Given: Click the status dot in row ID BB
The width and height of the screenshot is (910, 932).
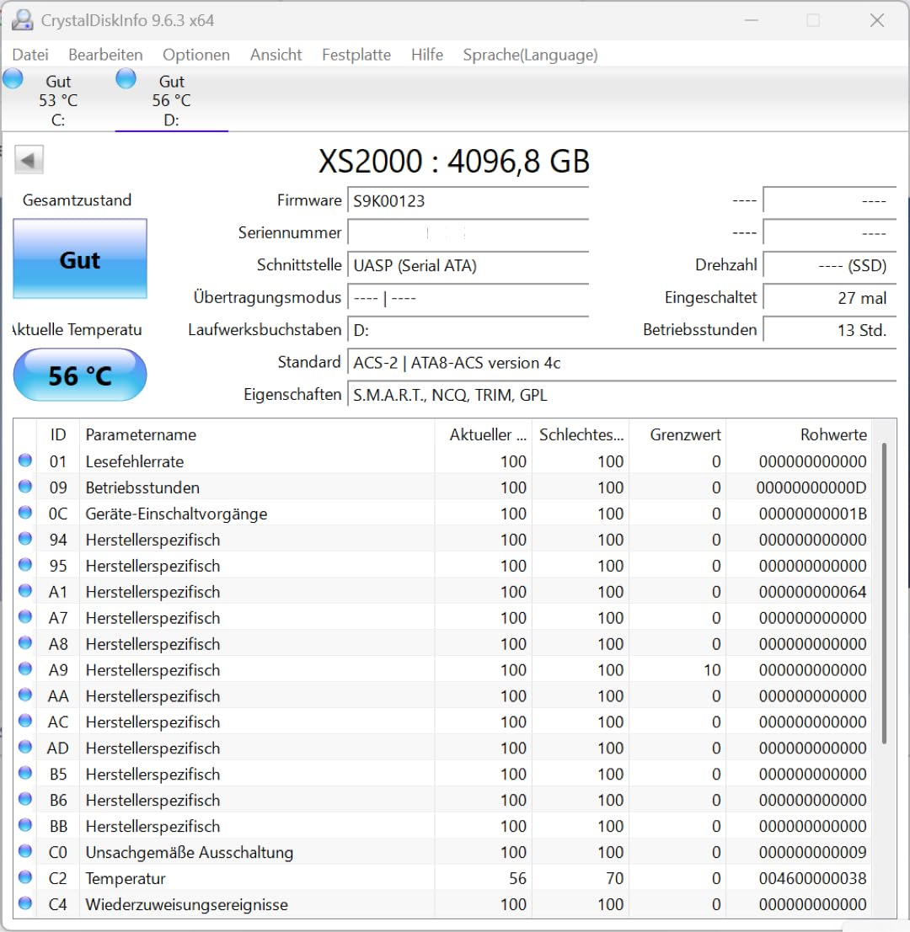Looking at the screenshot, I should (x=25, y=826).
